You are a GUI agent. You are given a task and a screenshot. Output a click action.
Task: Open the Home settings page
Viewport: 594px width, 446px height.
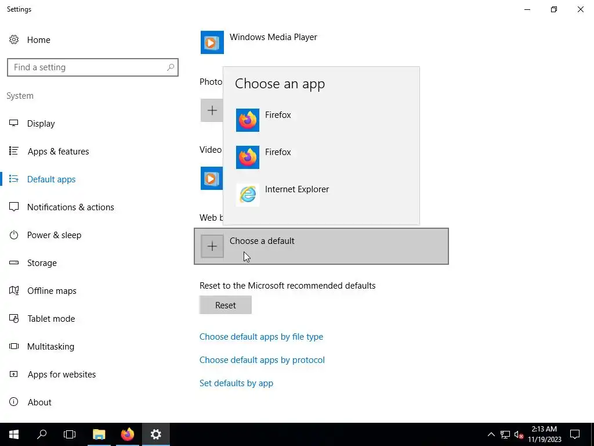[x=39, y=40]
